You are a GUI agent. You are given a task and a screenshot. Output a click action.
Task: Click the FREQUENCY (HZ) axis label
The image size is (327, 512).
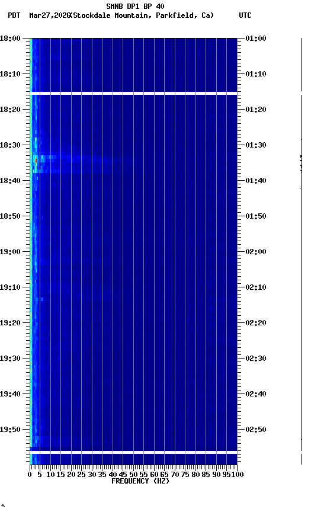[140, 481]
